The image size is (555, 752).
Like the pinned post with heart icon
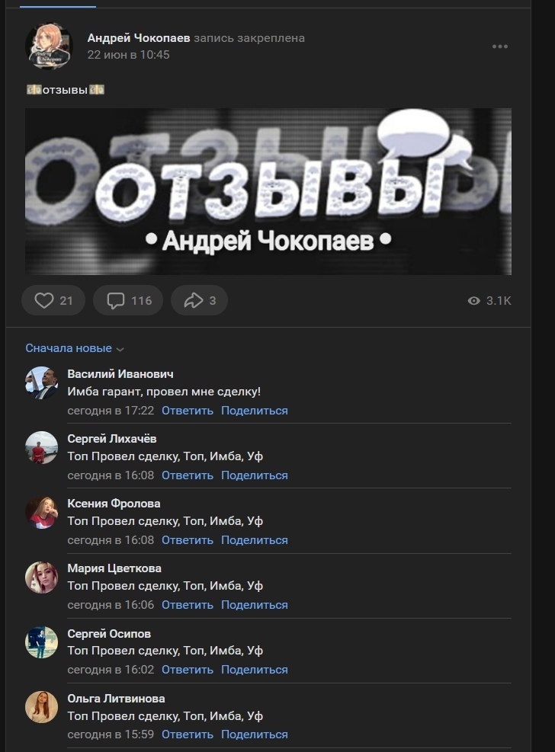53,301
